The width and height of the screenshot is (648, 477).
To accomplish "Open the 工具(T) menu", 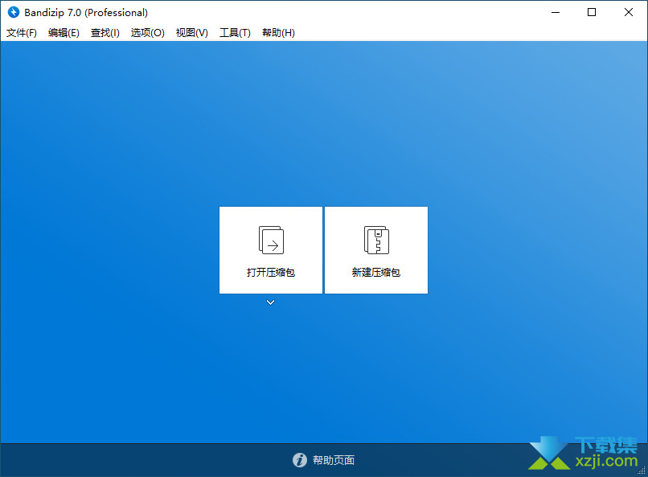I will pos(235,33).
